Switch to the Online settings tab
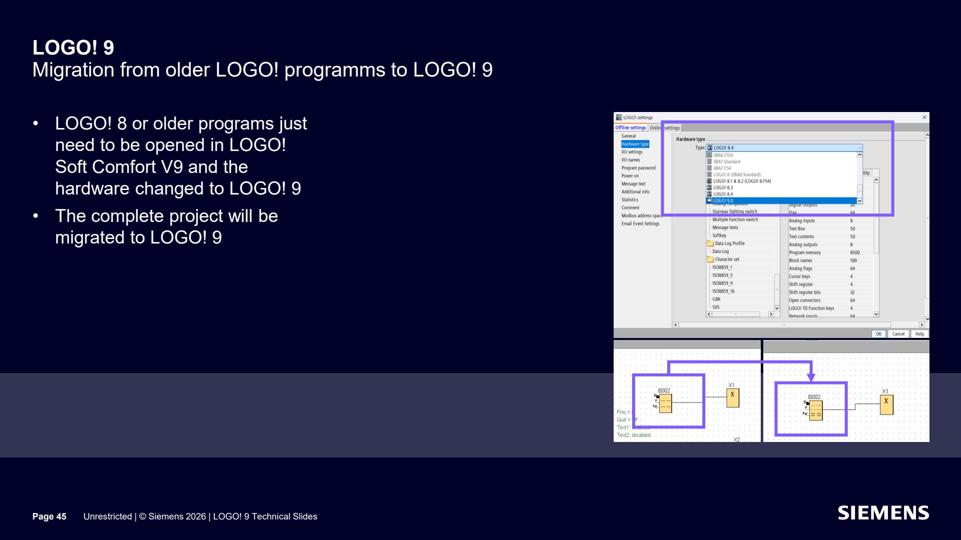 coord(665,128)
